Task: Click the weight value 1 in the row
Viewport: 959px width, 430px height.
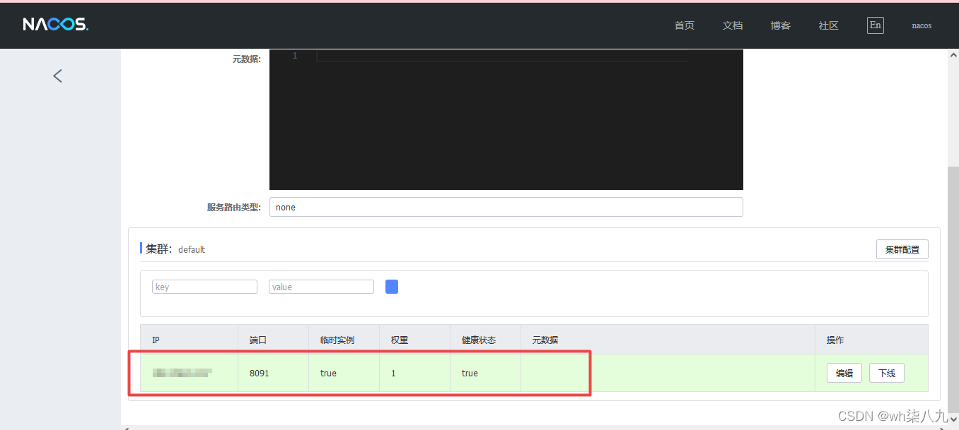Action: [393, 373]
